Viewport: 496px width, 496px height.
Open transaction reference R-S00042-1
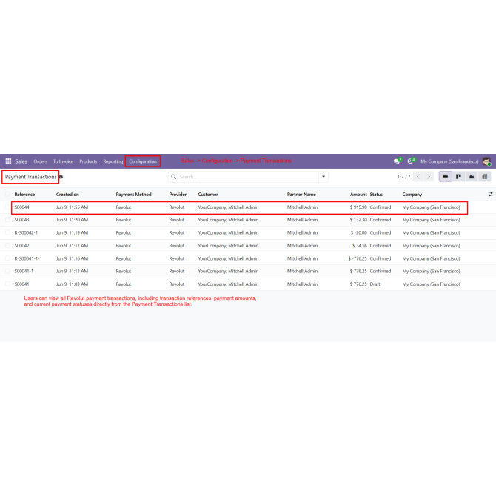pos(26,232)
